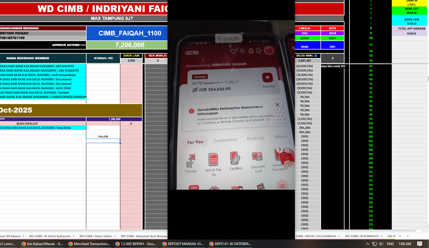The image size is (429, 248).
Task: Open the taskbar clock showing 1:08 AM
Action: 405,244
